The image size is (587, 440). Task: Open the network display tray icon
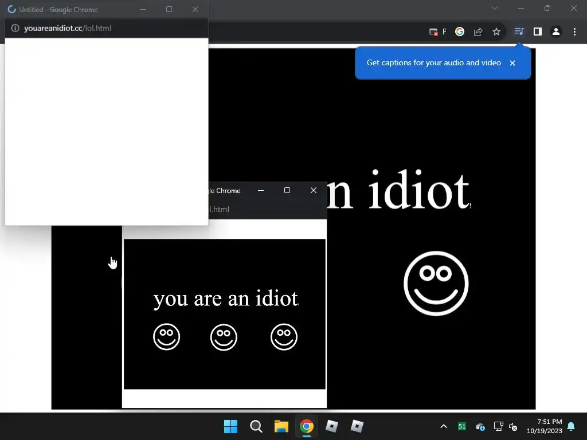[498, 426]
